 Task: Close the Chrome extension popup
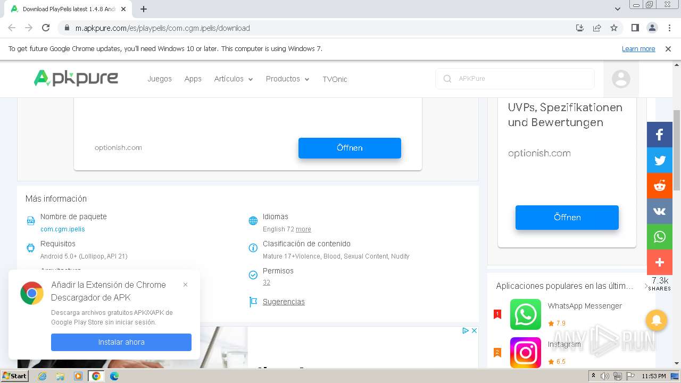[x=185, y=285]
